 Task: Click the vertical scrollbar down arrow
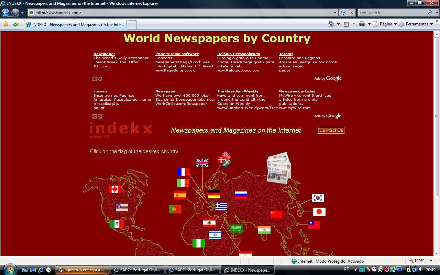437,253
